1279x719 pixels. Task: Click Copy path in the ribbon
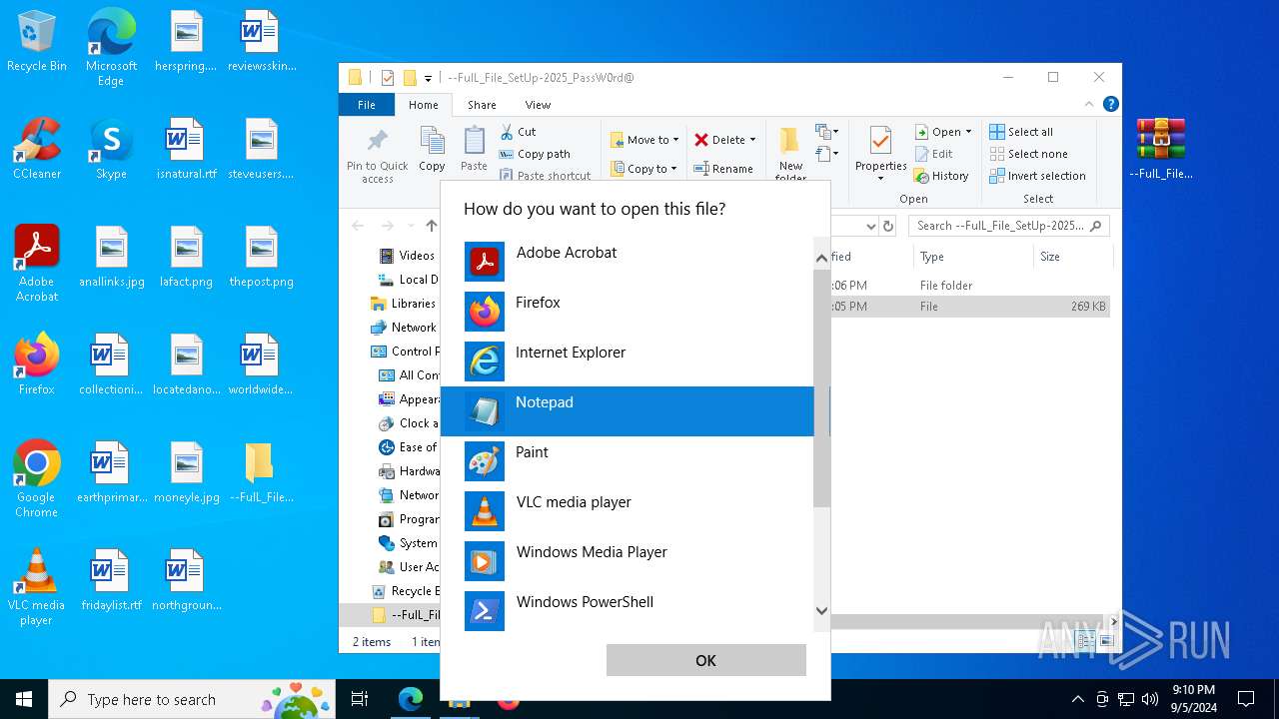tap(534, 154)
